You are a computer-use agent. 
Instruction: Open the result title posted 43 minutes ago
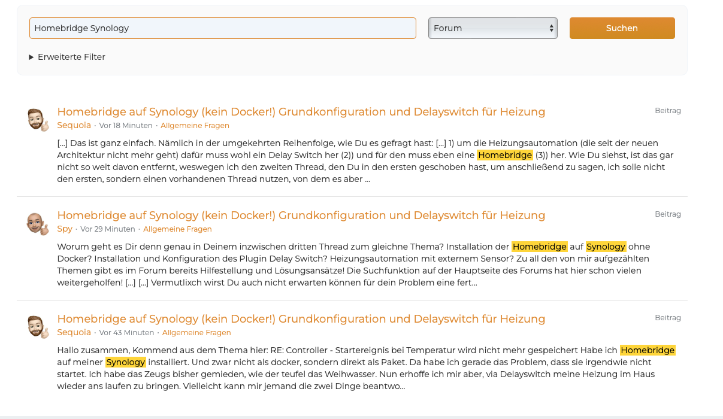301,319
